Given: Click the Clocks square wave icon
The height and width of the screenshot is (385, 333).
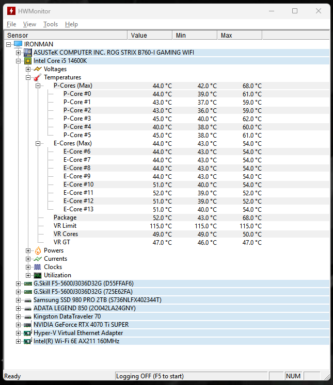Looking at the screenshot, I should pyautogui.click(x=38, y=267).
